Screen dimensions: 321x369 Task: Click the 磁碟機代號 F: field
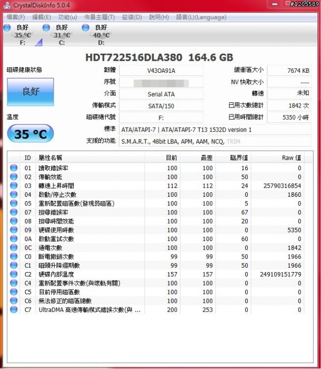click(x=161, y=117)
